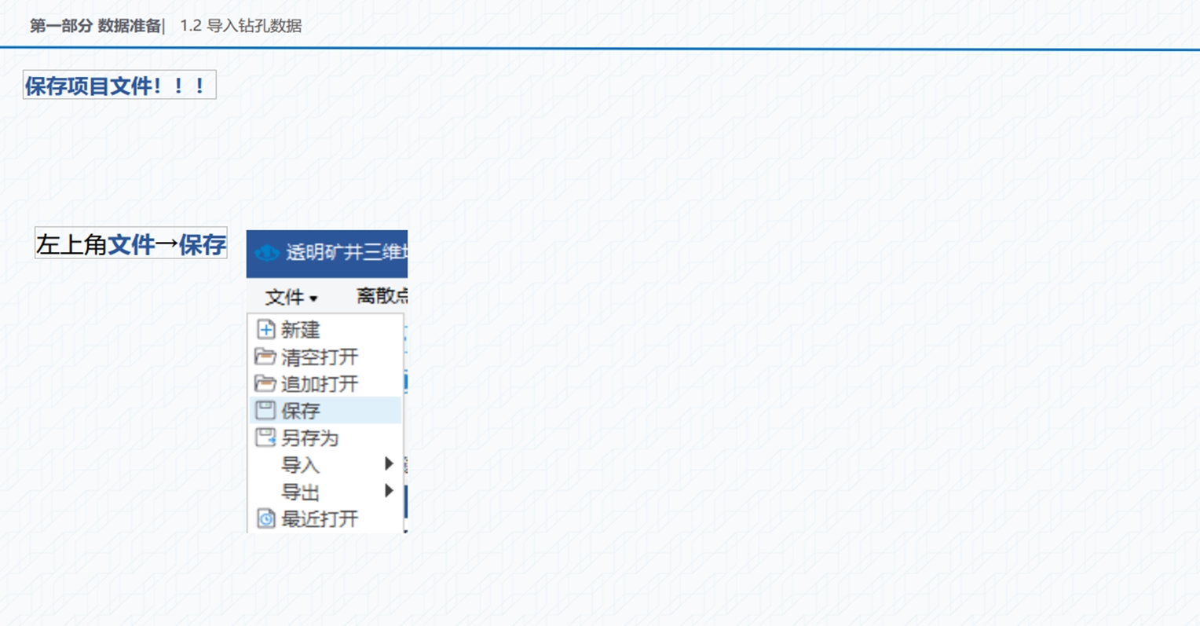
Task: Click the 保存项目文件 heading text box
Action: 119,86
